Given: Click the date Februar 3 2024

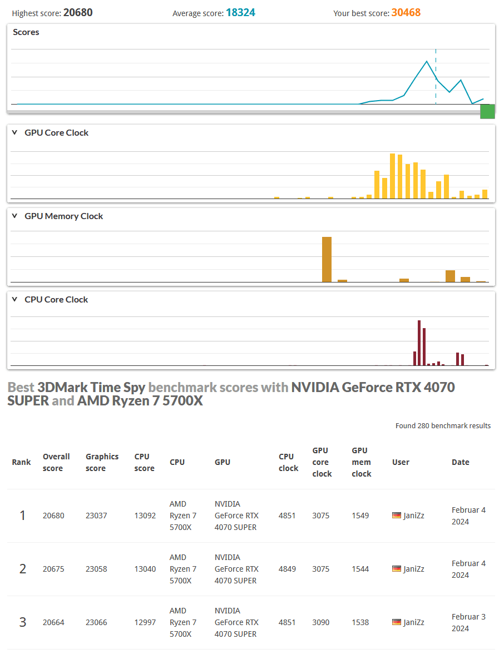Looking at the screenshot, I should (469, 622).
